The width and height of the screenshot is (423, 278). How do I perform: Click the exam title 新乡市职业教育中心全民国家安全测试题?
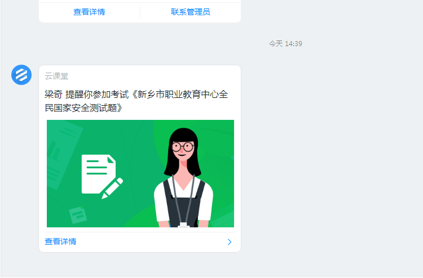pos(136,101)
